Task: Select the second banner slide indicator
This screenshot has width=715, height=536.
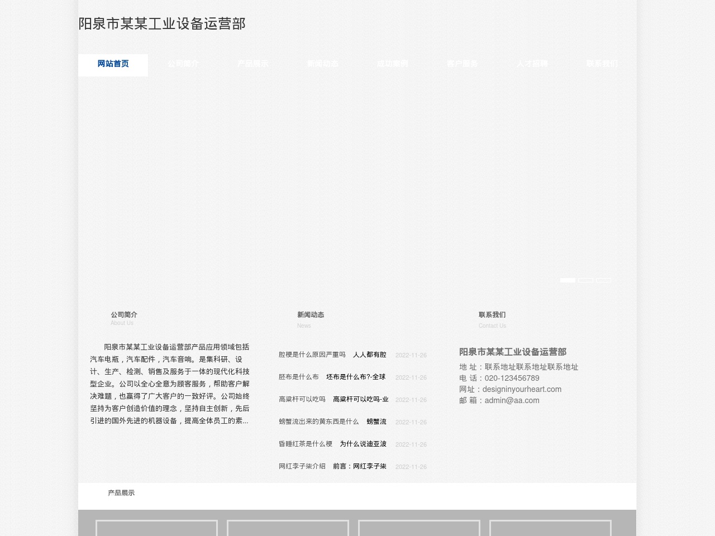Action: tap(585, 280)
